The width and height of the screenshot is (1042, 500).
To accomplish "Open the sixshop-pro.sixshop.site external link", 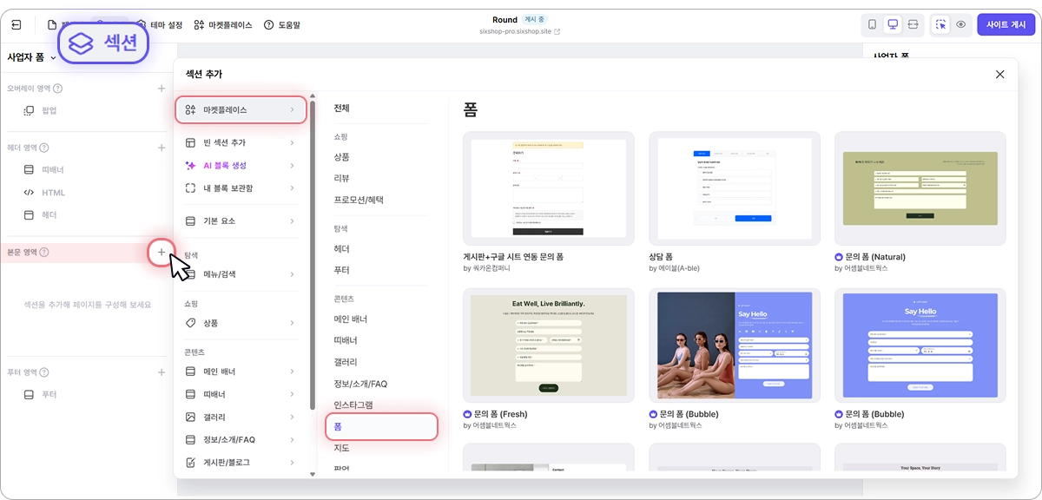I will coord(520,31).
